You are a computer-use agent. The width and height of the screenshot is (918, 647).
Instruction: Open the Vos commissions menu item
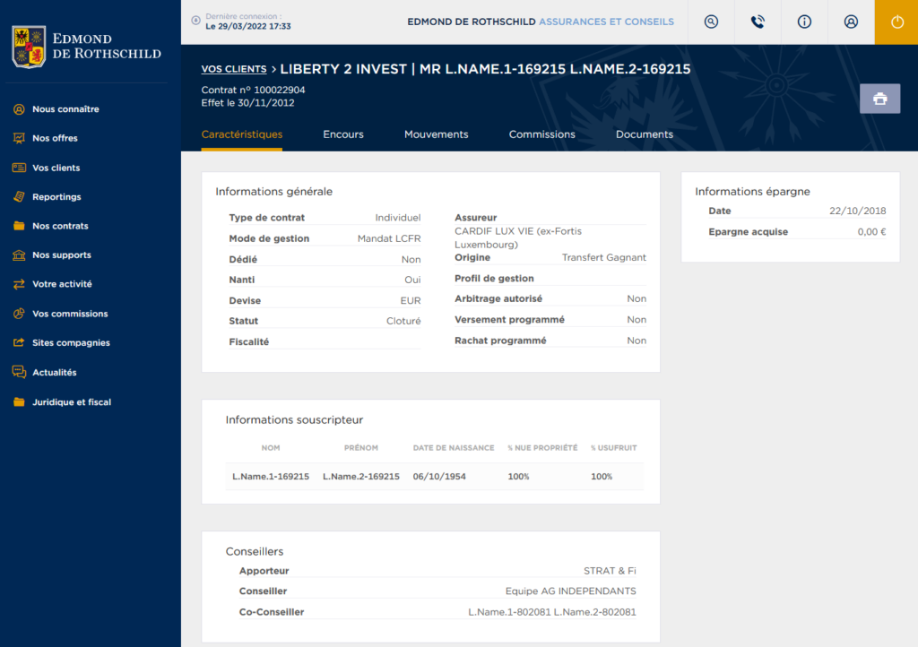[x=70, y=314]
